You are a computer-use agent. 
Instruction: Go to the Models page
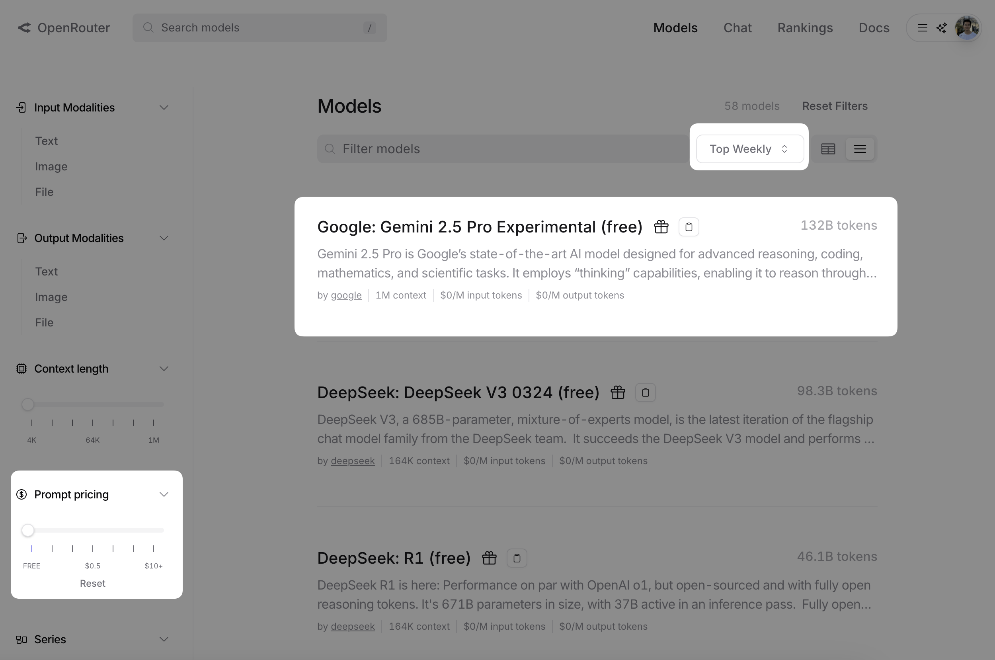pyautogui.click(x=675, y=28)
